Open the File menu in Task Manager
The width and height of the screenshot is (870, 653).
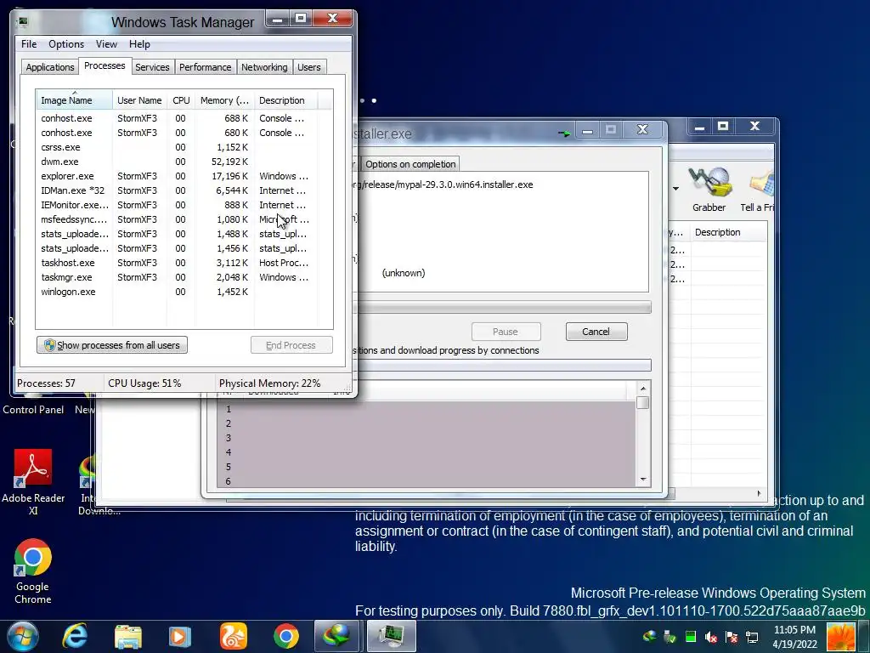pos(29,44)
